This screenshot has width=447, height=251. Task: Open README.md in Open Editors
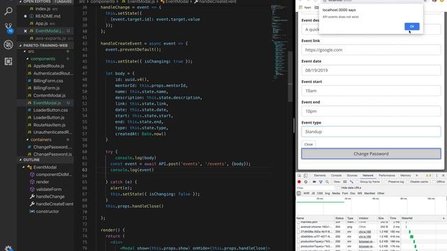[x=48, y=16]
